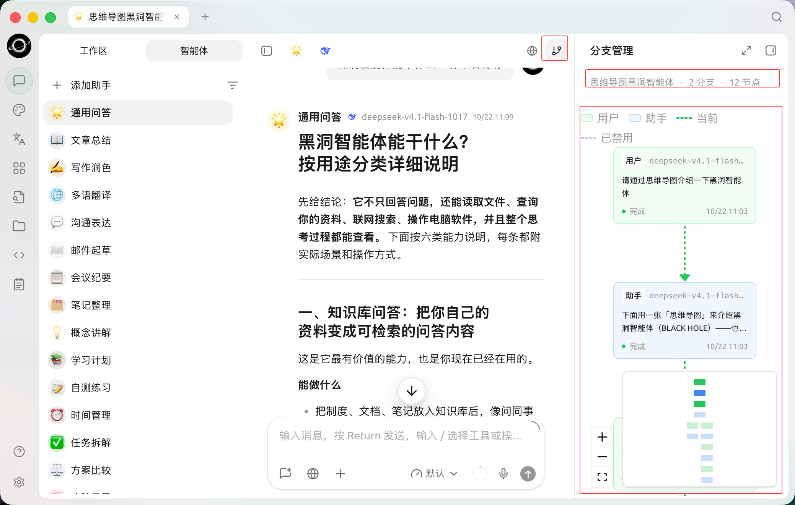The image size is (795, 505).
Task: Click the branch graph minimap
Action: click(x=700, y=429)
